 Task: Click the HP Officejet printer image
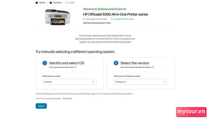coord(58,17)
